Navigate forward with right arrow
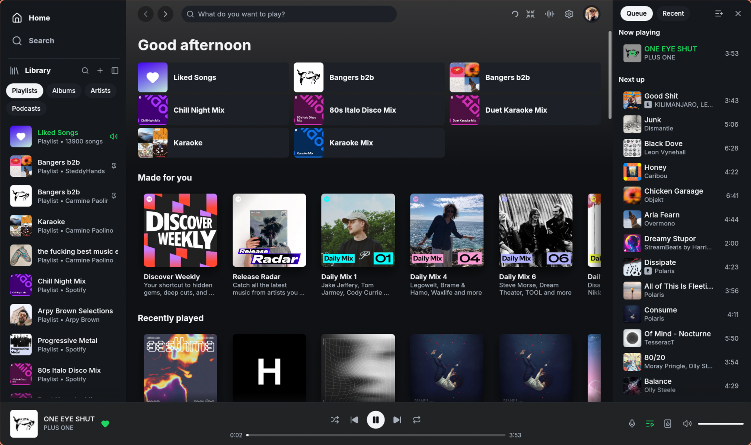Screen dimensions: 751x445 coord(166,14)
